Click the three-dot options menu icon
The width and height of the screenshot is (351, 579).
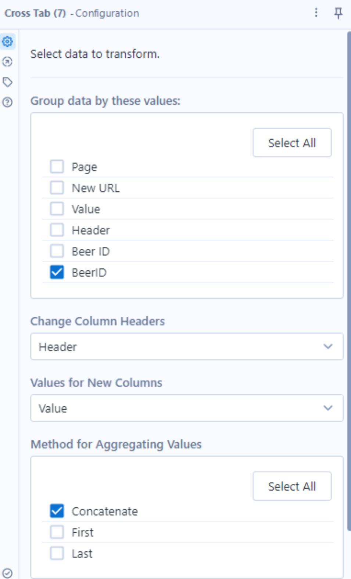[316, 13]
